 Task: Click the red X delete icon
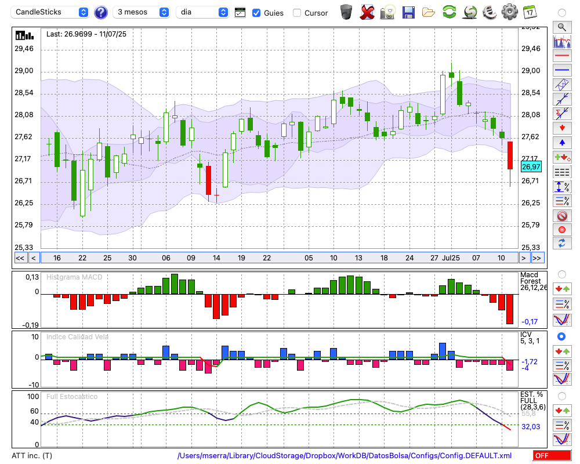point(367,12)
